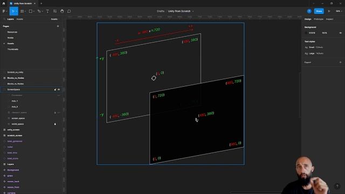Select the Hand tool
This screenshot has width=345, height=194.
point(62,11)
